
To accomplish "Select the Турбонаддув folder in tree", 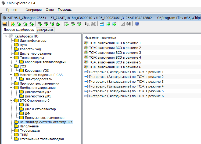I will [x=30, y=131].
